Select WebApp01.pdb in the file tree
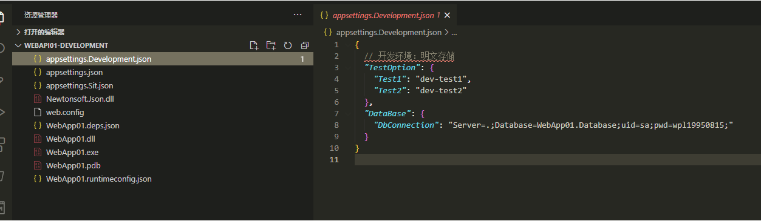761x221 pixels. point(163,166)
